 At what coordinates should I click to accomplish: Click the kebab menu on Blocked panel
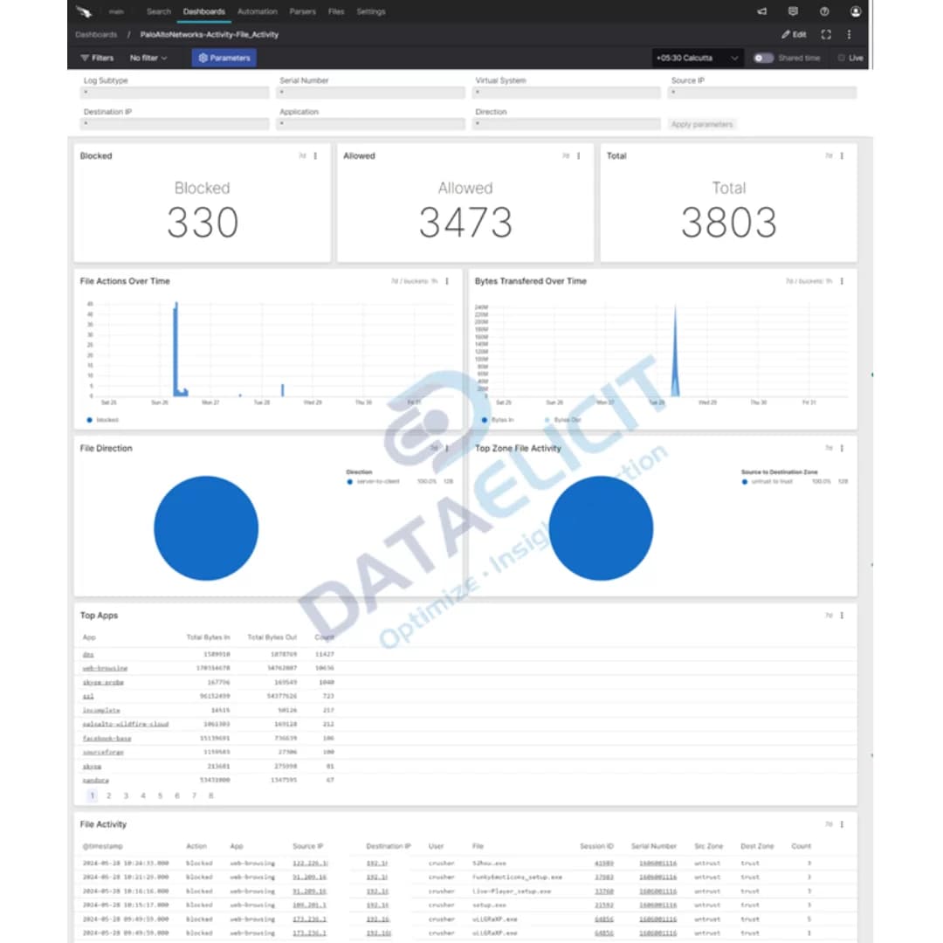316,155
